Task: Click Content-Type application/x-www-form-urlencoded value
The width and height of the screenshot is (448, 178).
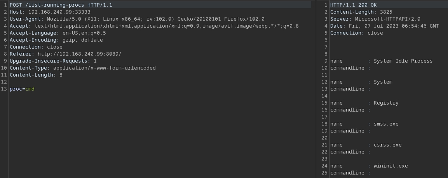Action: click(x=104, y=68)
